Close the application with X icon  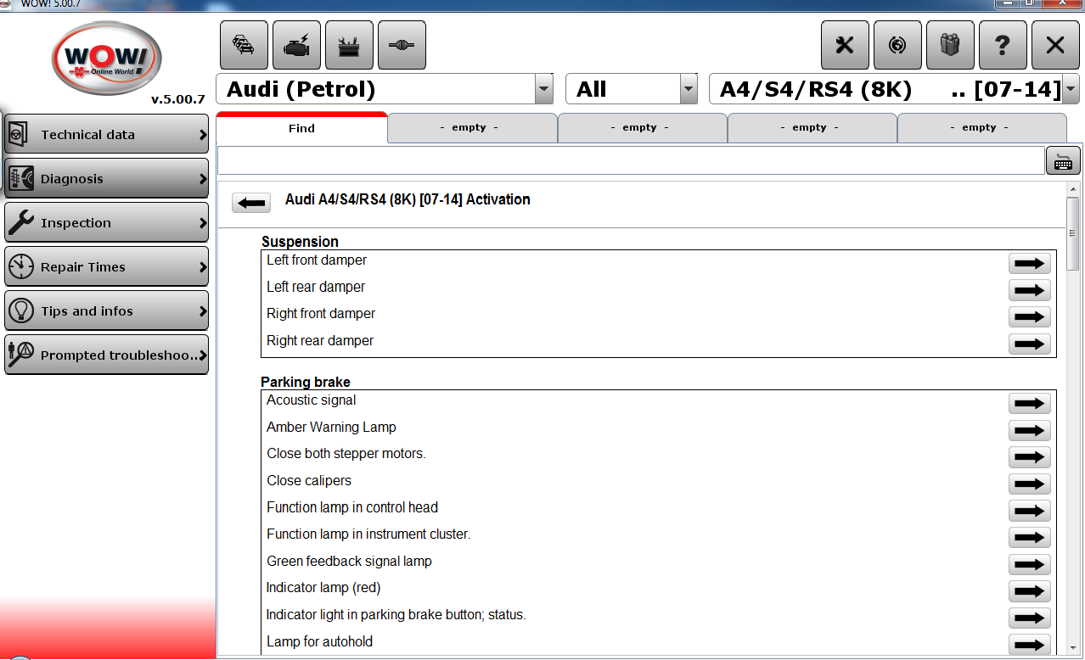pos(1055,45)
